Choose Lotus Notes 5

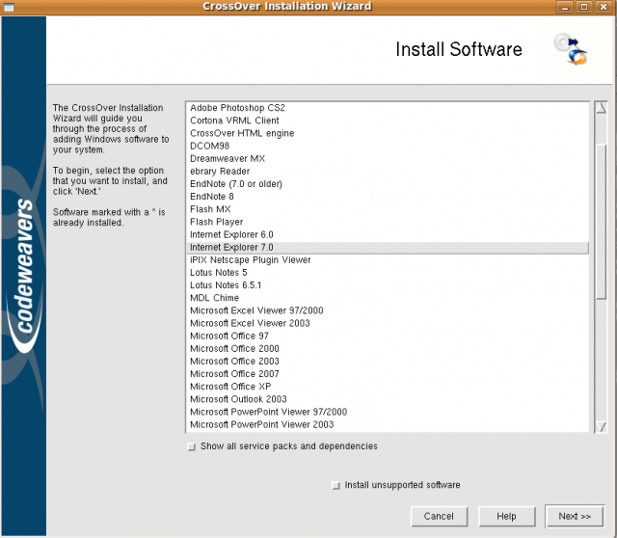click(x=388, y=272)
